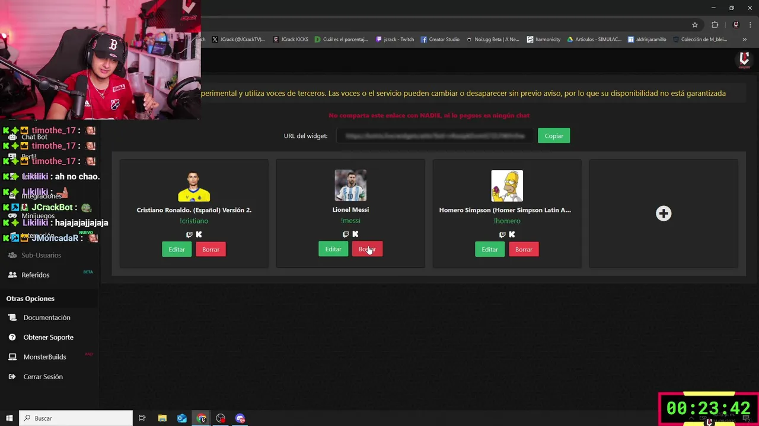Open the harmonicity bookmark
Image resolution: width=759 pixels, height=426 pixels.
(x=543, y=40)
